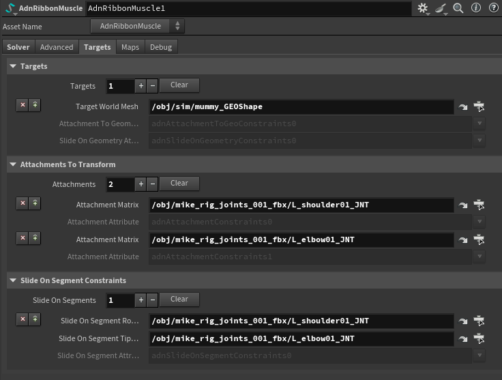Click the Target World Mesh label
This screenshot has width=502, height=380.
[107, 106]
